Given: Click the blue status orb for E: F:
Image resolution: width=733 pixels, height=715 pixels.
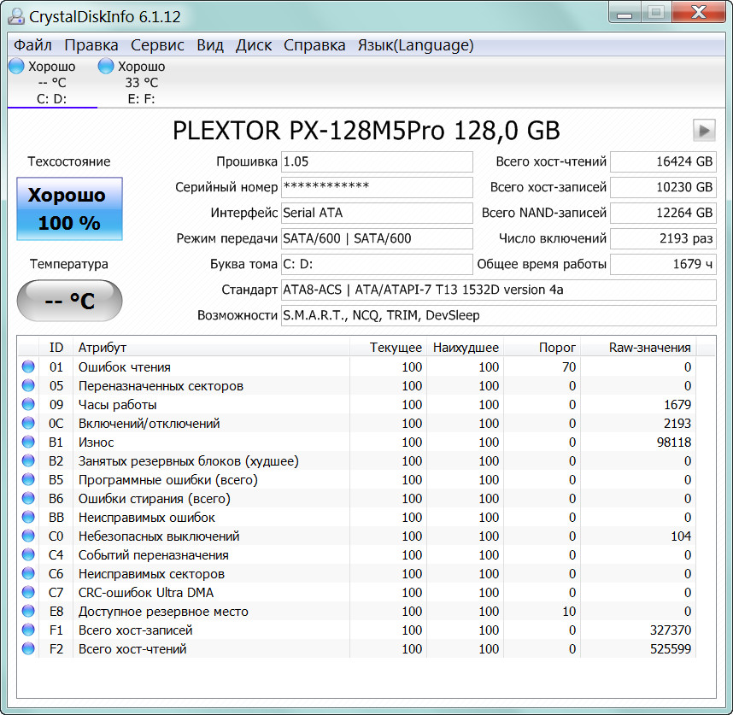Looking at the screenshot, I should pos(106,66).
